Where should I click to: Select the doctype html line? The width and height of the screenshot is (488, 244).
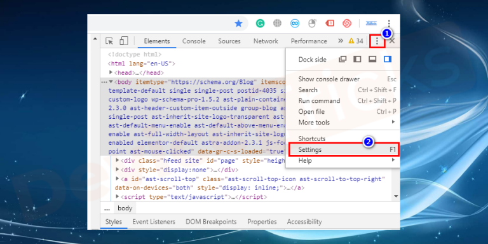135,55
